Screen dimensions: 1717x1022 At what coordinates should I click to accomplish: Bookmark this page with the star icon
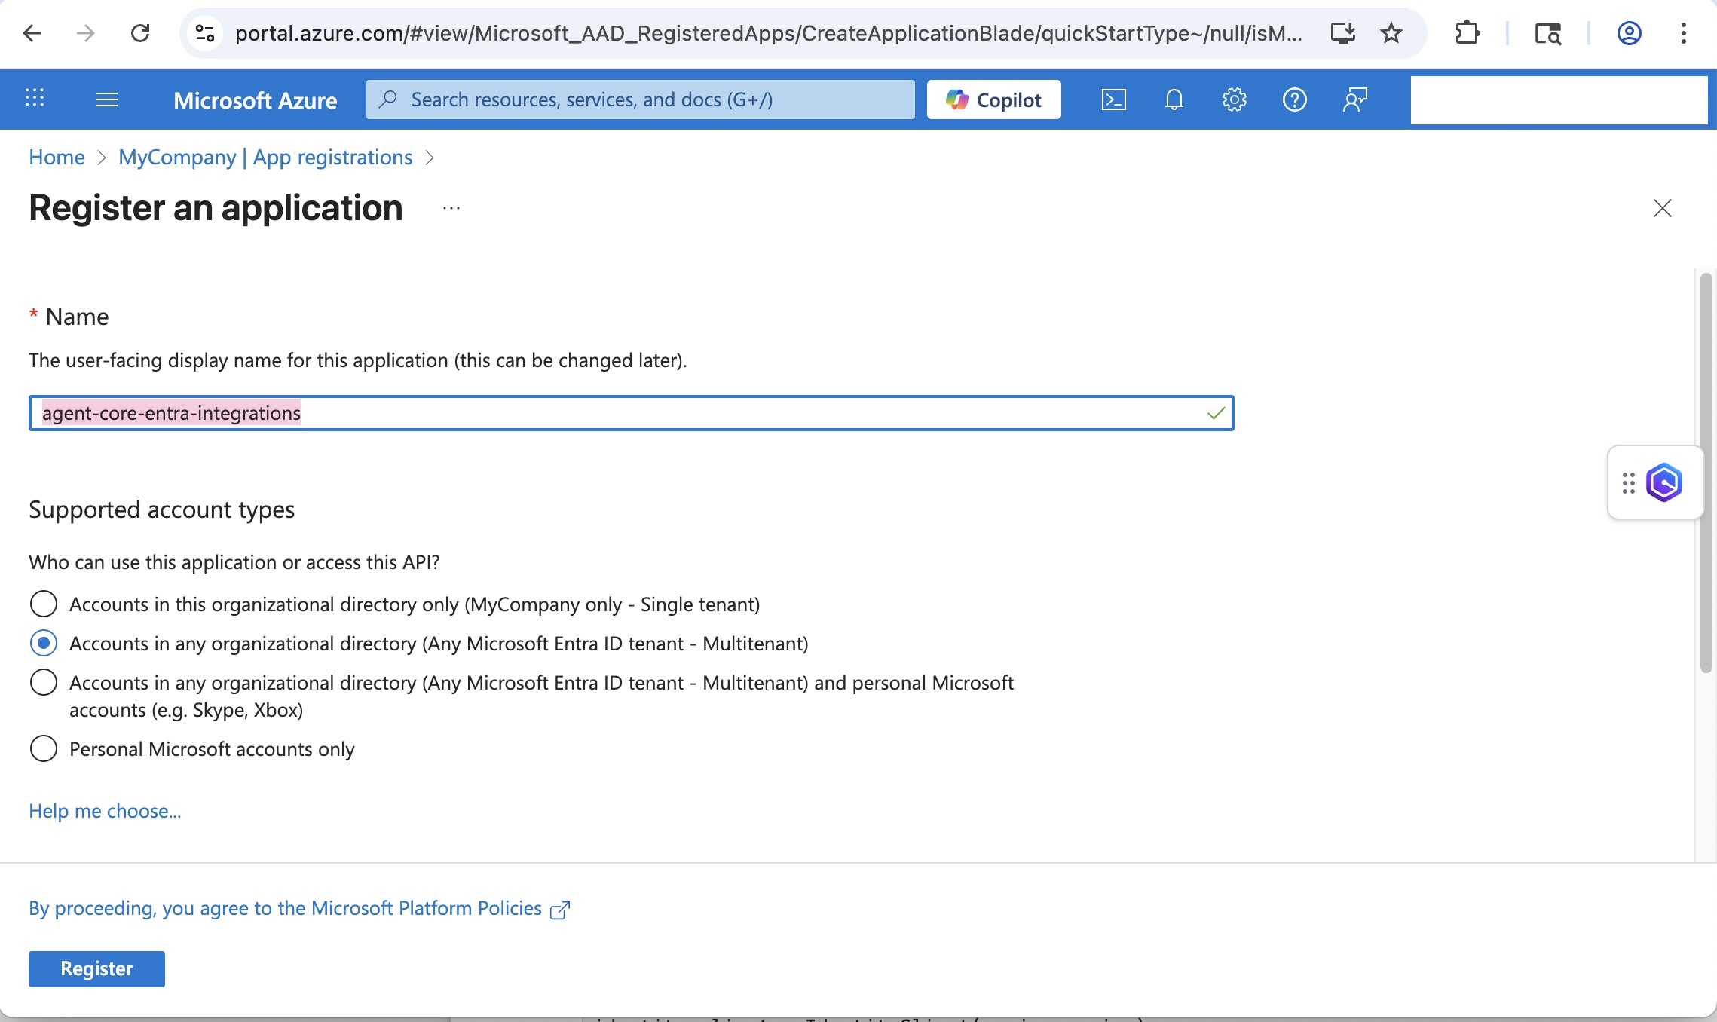(x=1391, y=33)
